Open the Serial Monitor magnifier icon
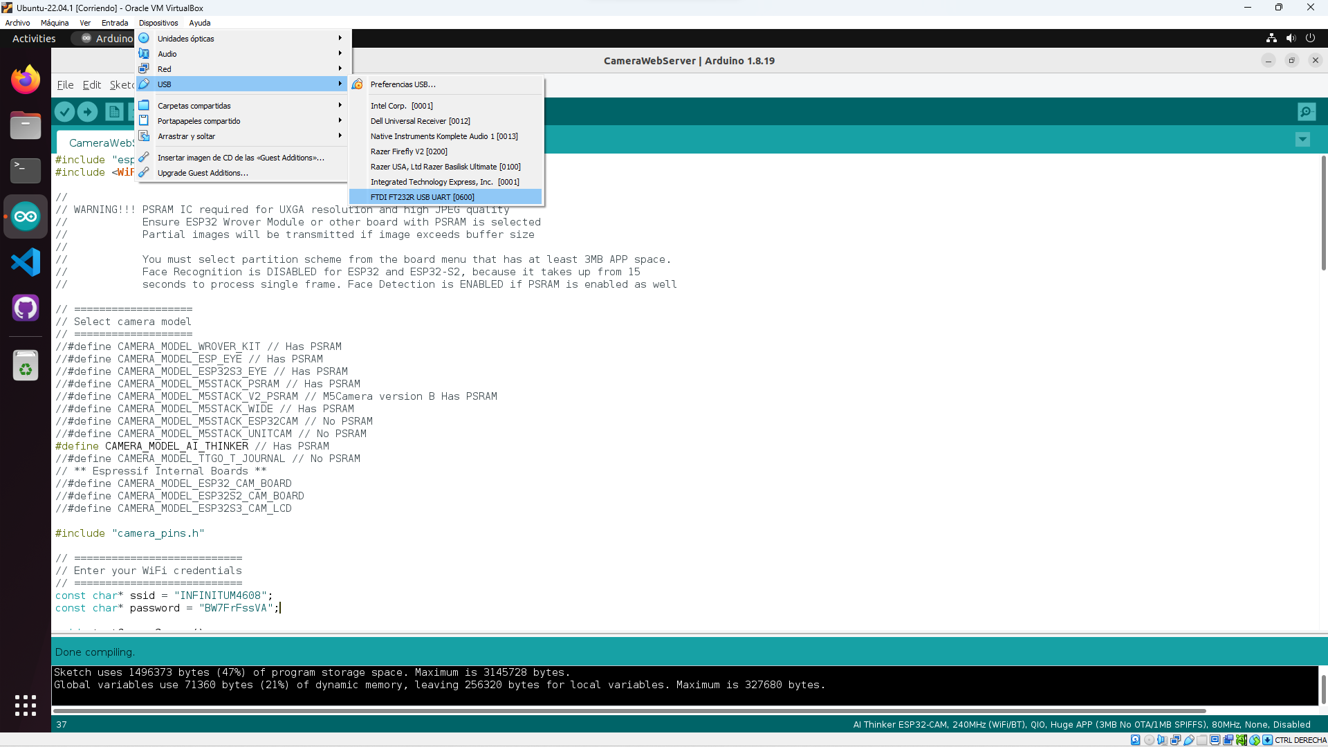This screenshot has width=1328, height=747. (1306, 111)
